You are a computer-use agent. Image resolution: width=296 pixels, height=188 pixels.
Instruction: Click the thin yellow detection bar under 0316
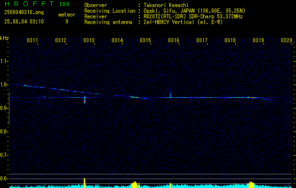(170, 185)
